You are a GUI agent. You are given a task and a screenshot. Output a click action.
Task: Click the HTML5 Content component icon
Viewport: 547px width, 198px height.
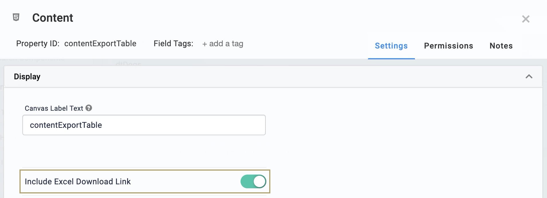pyautogui.click(x=16, y=17)
